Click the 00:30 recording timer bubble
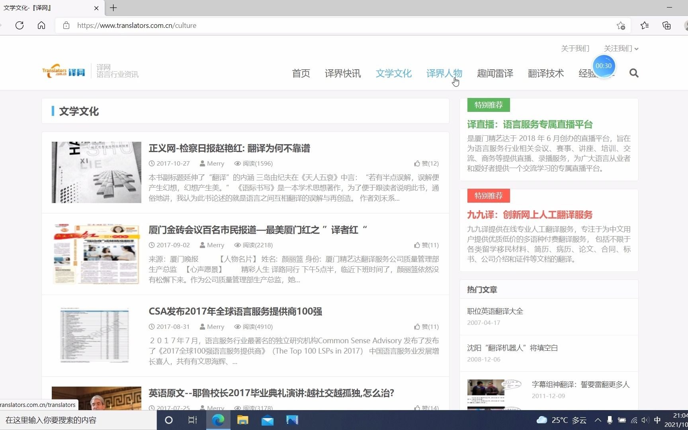 (x=604, y=66)
